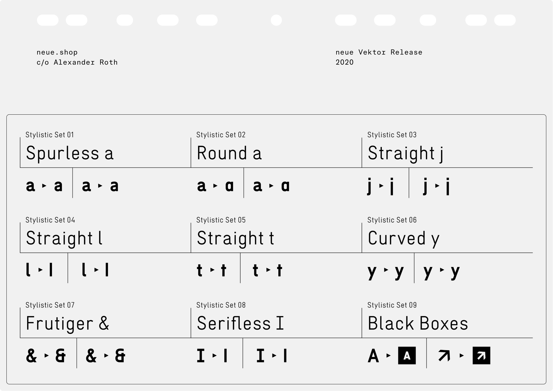Click the Curved y heading

pos(403,239)
